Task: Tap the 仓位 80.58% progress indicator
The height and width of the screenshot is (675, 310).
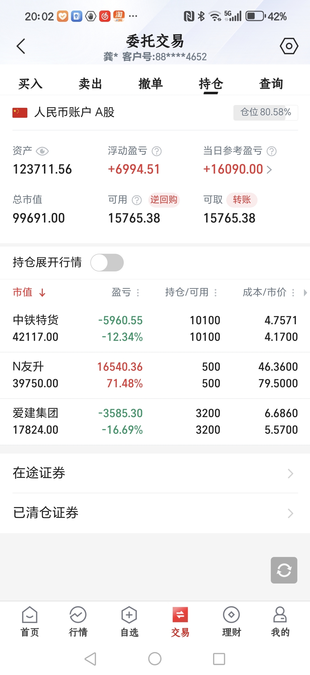Action: (x=266, y=112)
